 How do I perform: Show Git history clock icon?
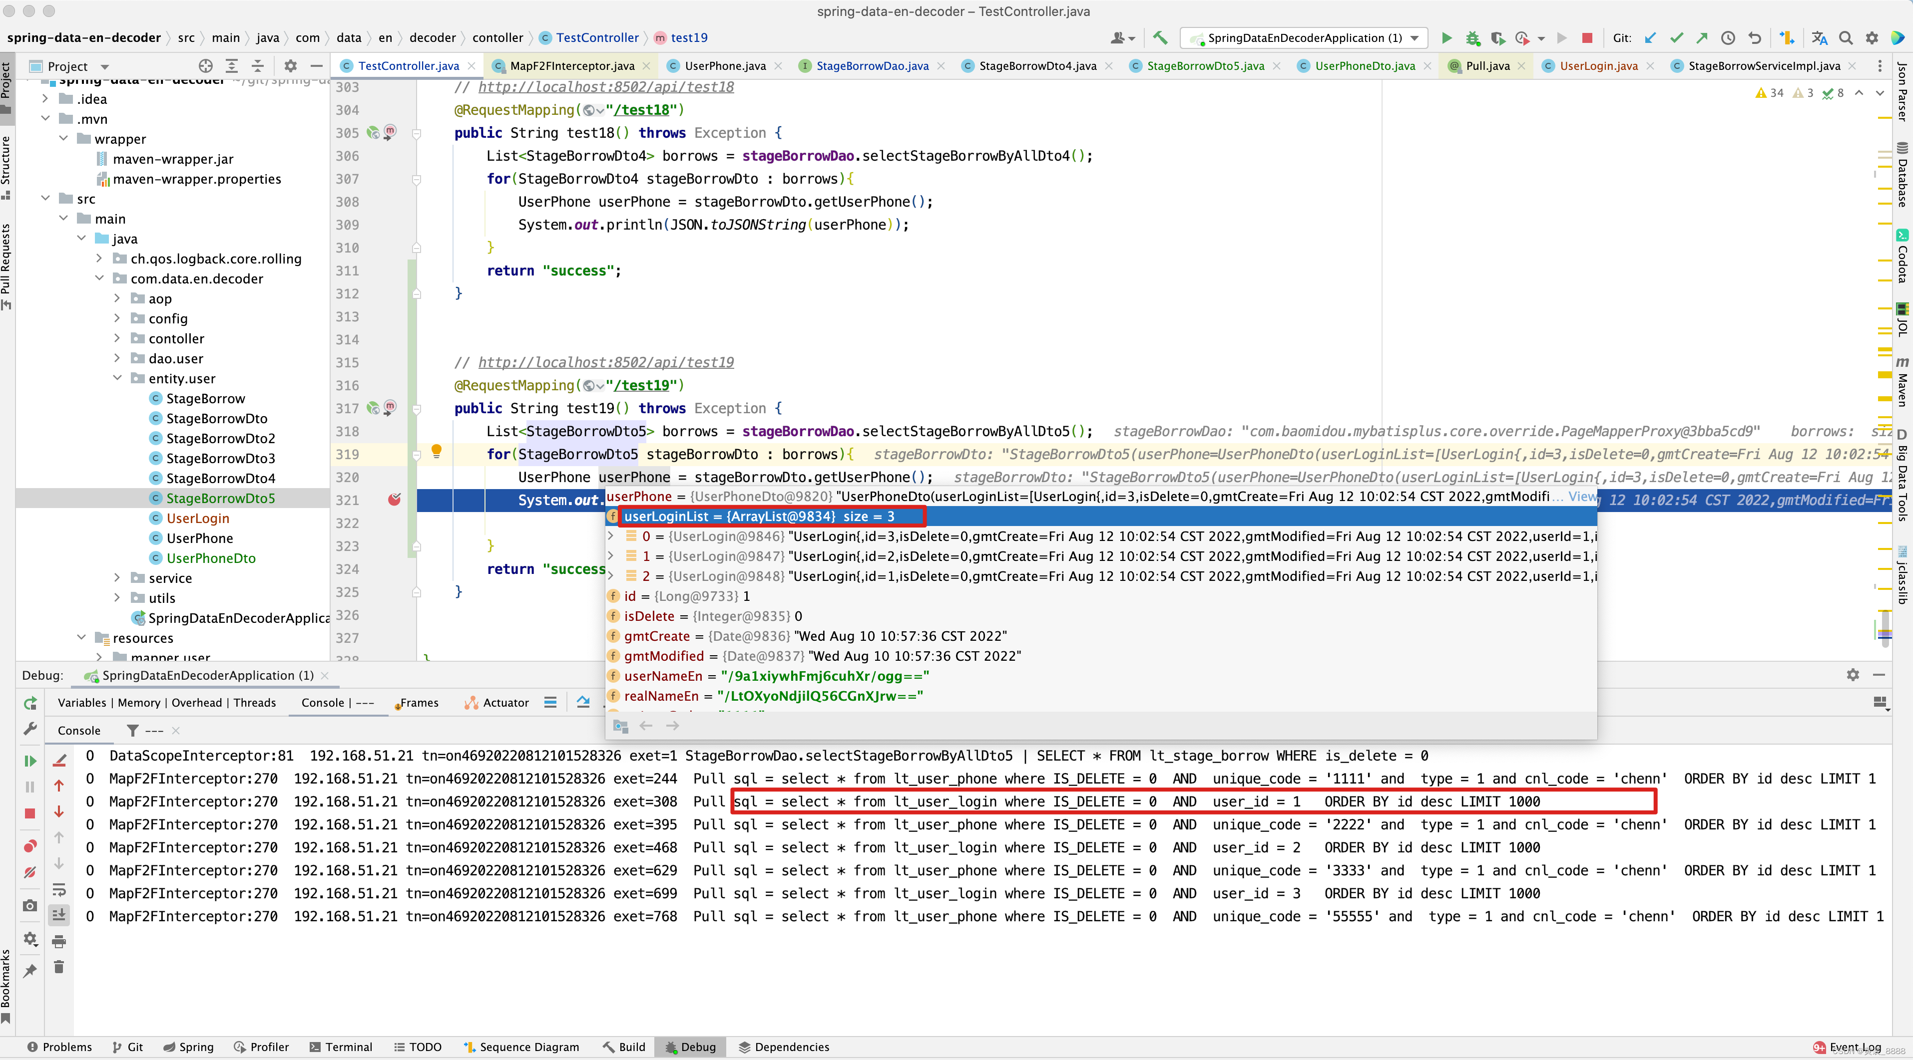click(x=1728, y=37)
